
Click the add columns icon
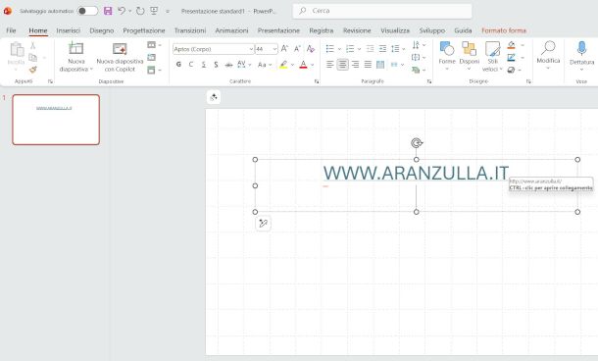point(380,65)
